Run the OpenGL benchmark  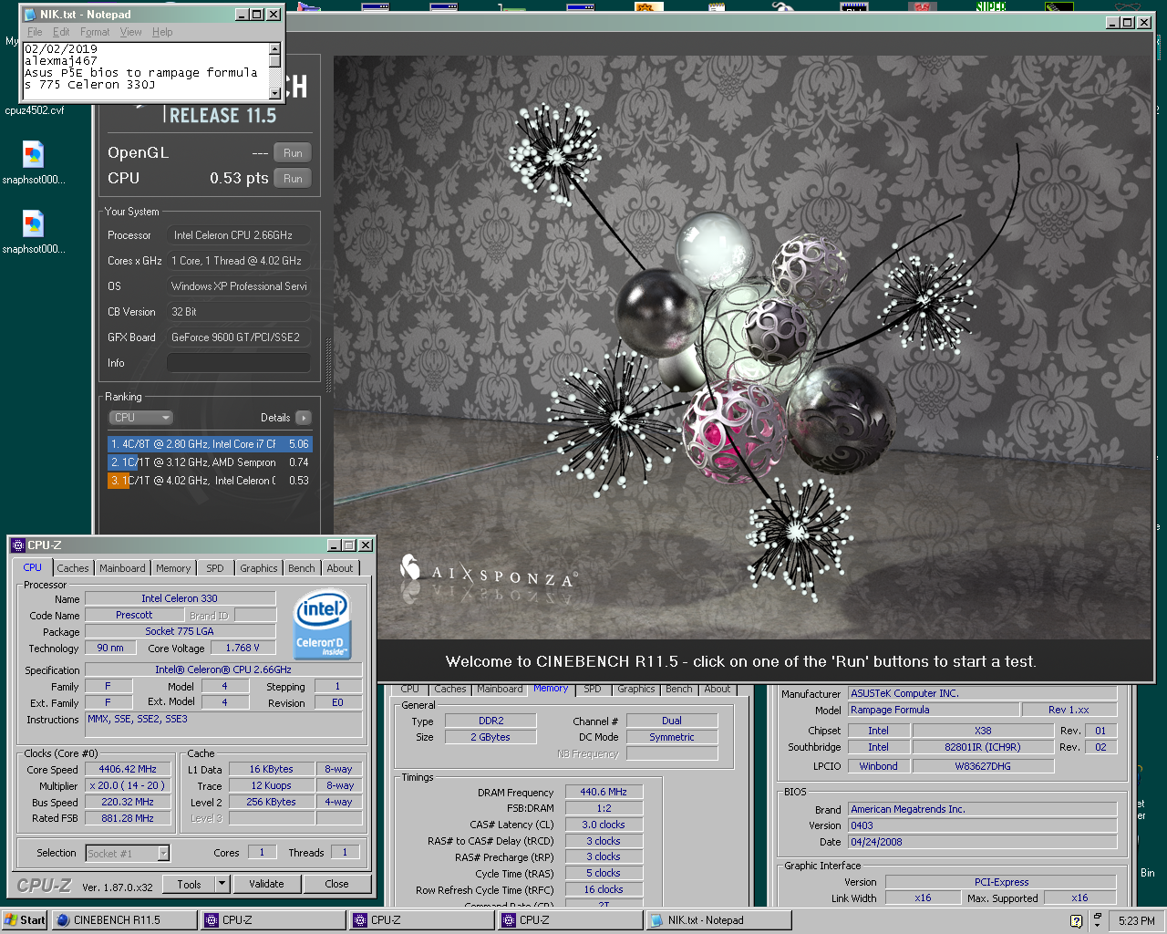(x=293, y=153)
